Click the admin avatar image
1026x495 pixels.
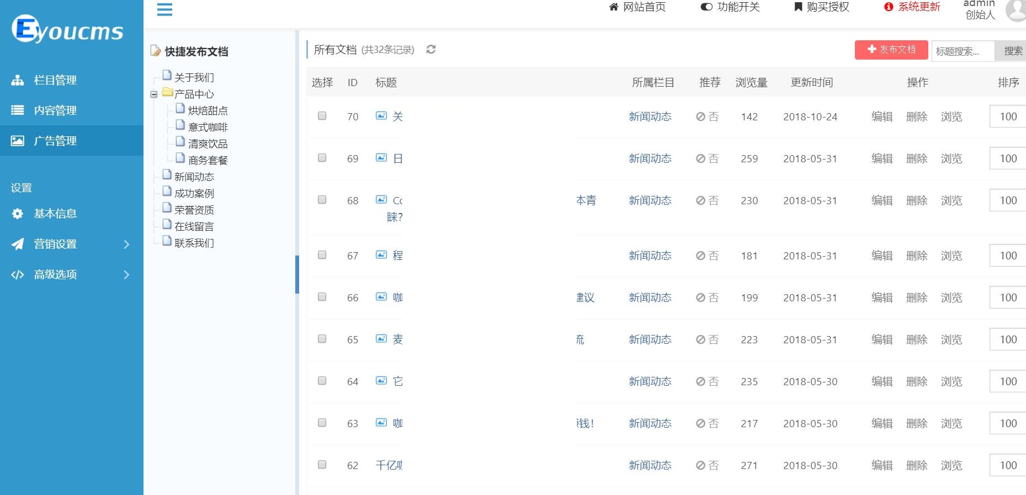(1017, 10)
